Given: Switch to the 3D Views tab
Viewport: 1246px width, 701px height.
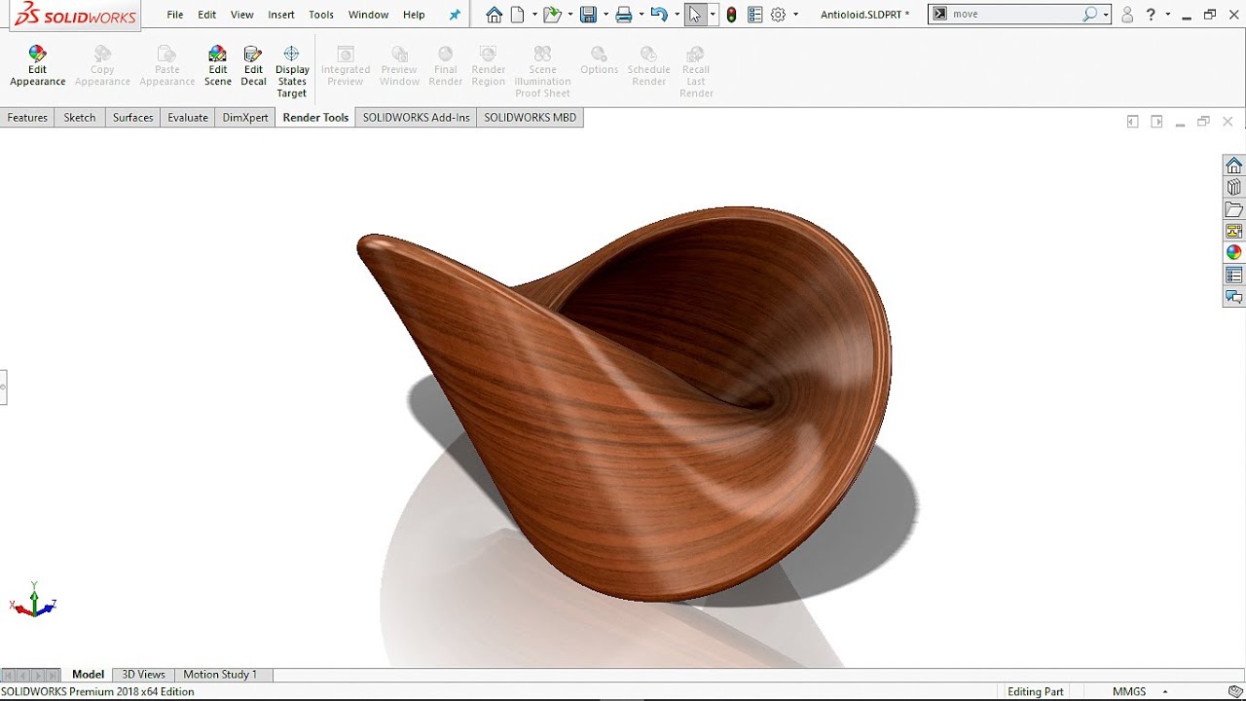Looking at the screenshot, I should pos(143,674).
